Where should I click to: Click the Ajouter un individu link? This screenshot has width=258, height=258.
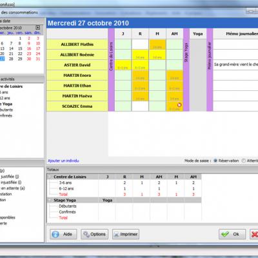(x=63, y=161)
